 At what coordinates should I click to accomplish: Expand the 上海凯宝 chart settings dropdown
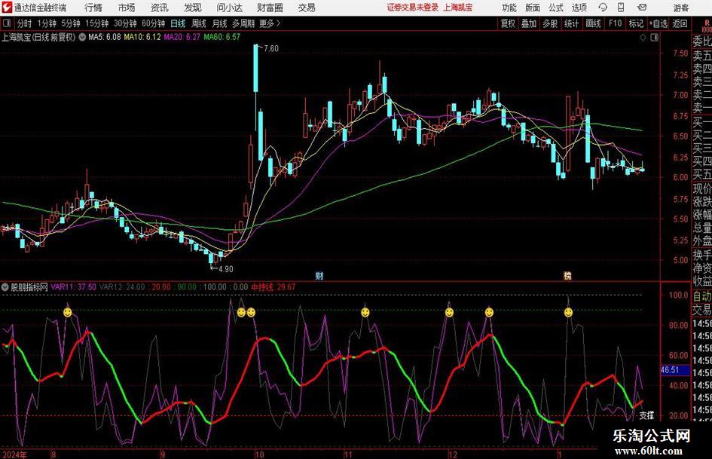coord(82,37)
